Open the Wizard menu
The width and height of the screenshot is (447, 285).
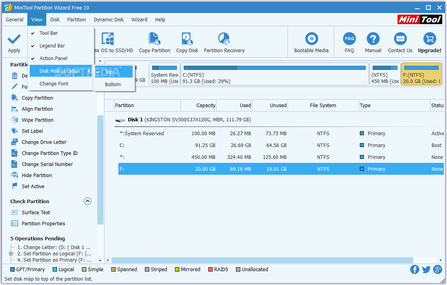tap(139, 20)
